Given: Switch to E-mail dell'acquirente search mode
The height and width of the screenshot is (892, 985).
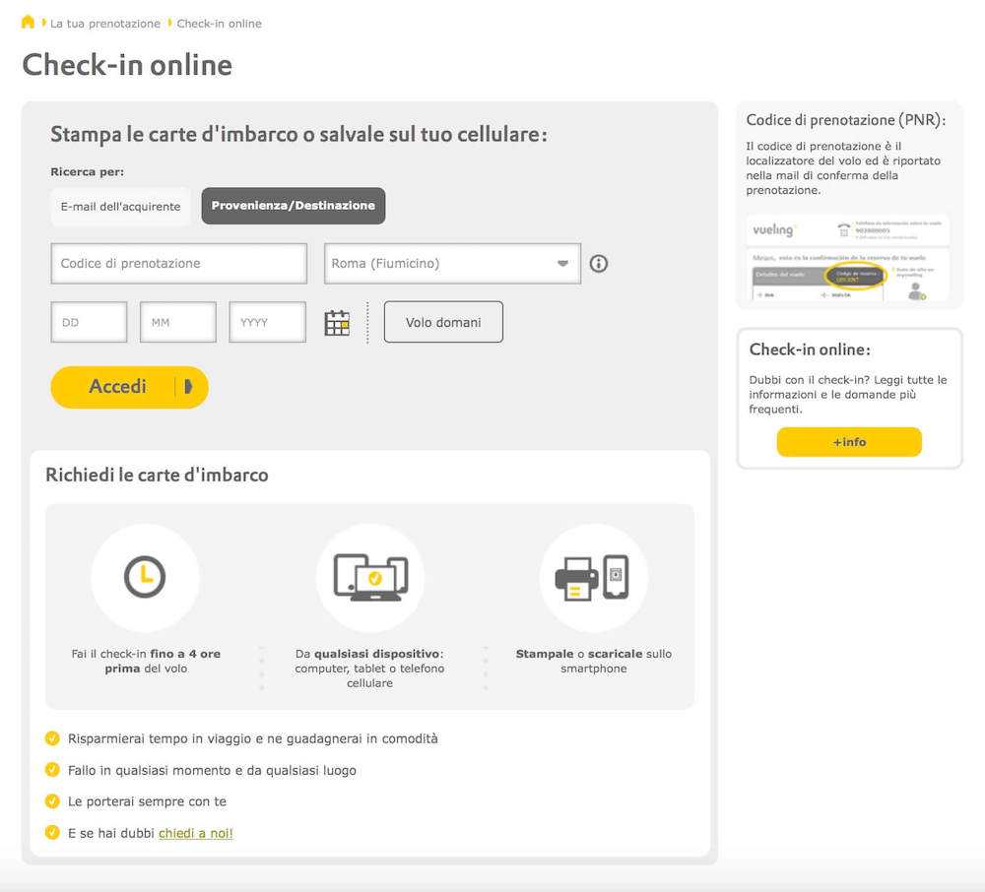Looking at the screenshot, I should 121,207.
